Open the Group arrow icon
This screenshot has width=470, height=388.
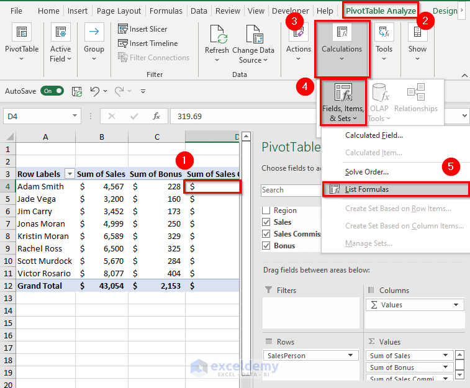point(94,32)
